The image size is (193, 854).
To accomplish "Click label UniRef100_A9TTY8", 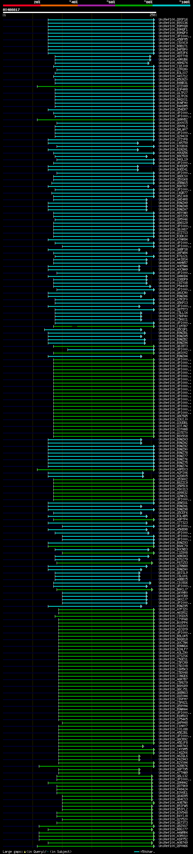I will tap(173, 56).
